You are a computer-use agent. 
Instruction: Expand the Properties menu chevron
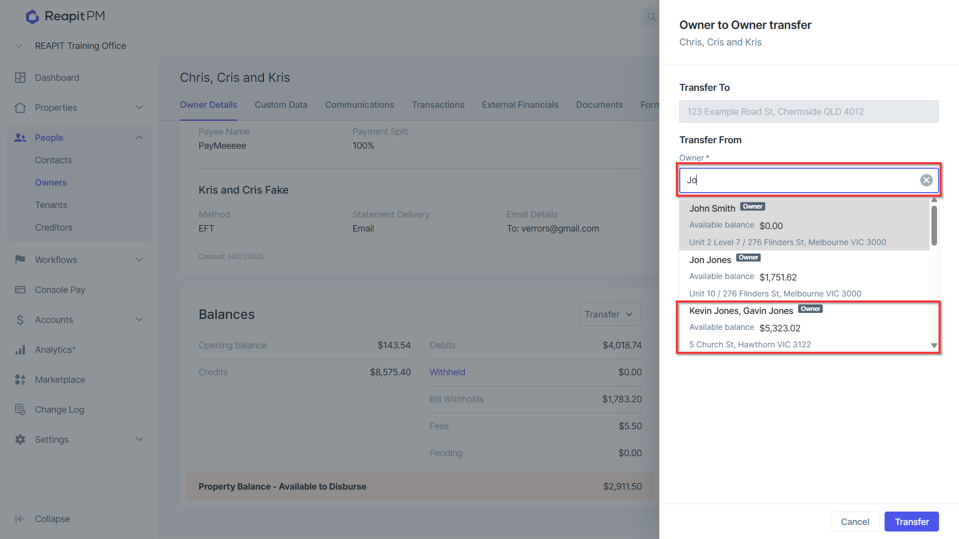[x=139, y=108]
